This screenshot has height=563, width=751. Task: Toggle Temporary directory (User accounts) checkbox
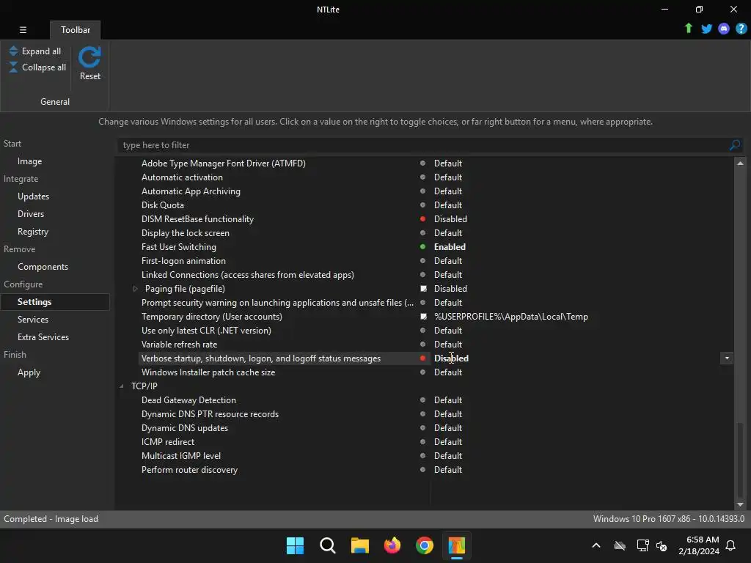point(423,316)
